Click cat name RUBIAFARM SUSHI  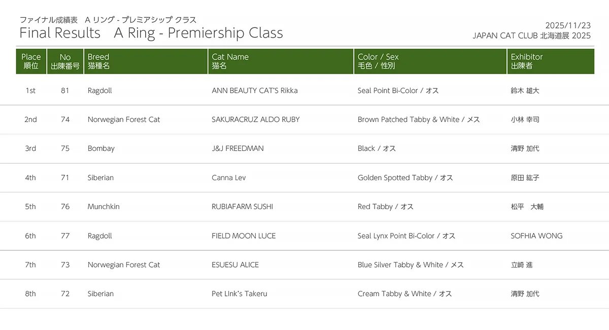pos(242,207)
